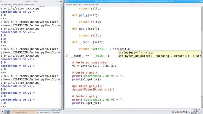Click the orange tray icon
This screenshot has width=203, height=114.
point(178,112)
